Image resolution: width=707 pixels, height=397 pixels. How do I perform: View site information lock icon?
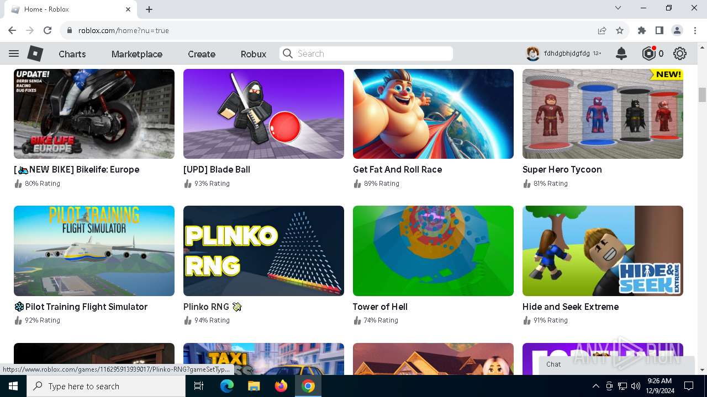70,30
